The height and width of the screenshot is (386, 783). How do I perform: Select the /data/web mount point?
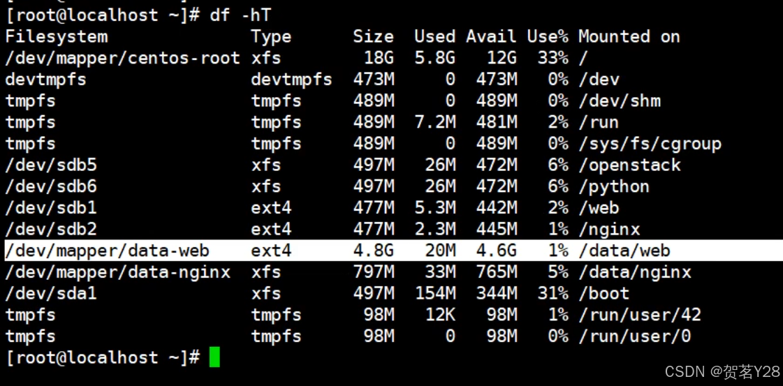624,251
